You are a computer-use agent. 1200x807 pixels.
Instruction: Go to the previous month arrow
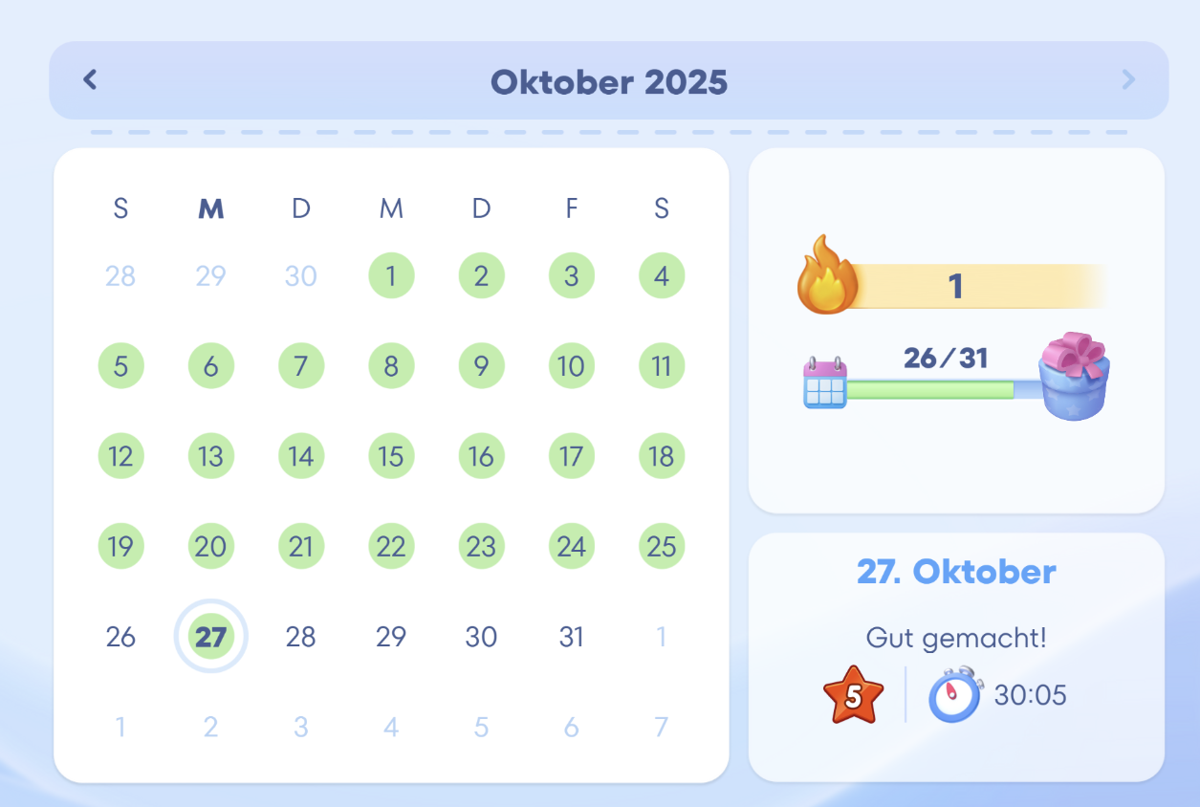tap(91, 79)
